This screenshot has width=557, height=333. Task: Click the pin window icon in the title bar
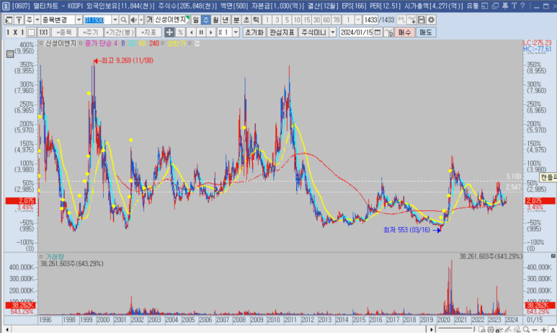pyautogui.click(x=505, y=6)
